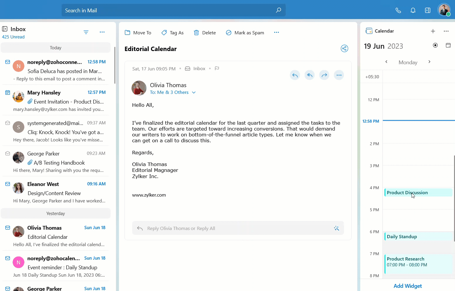The width and height of the screenshot is (455, 291).
Task: Click Tag As in toolbar
Action: coord(173,33)
